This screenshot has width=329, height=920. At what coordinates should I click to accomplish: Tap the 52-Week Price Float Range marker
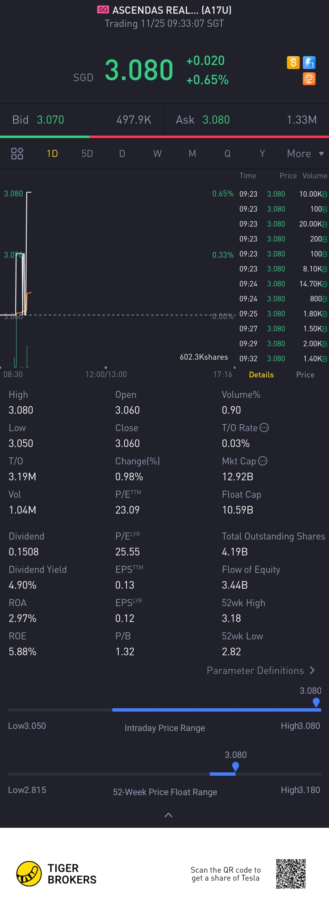point(235,766)
